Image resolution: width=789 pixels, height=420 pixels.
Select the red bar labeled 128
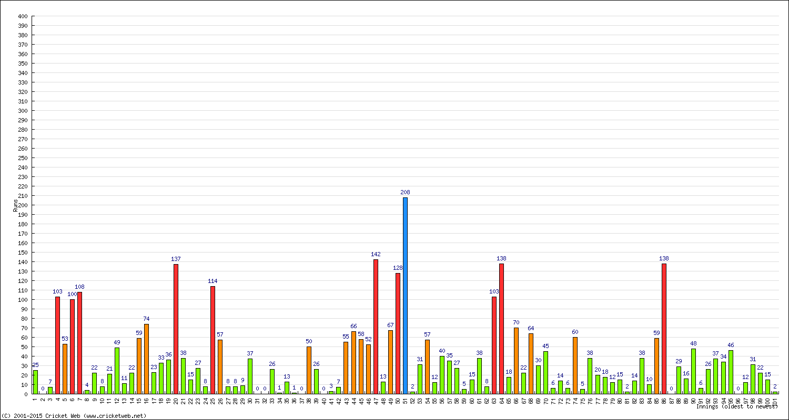click(x=398, y=333)
